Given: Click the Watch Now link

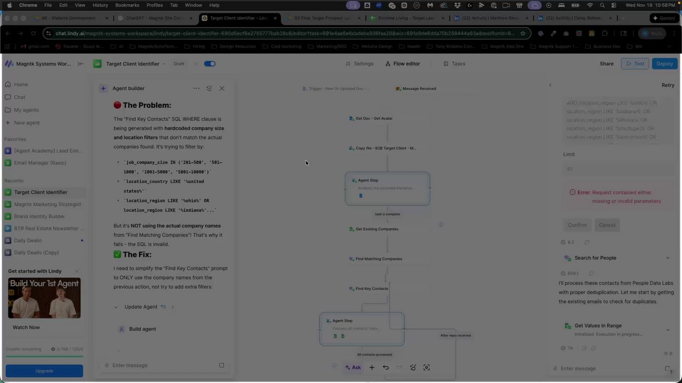Looking at the screenshot, I should click(x=26, y=327).
